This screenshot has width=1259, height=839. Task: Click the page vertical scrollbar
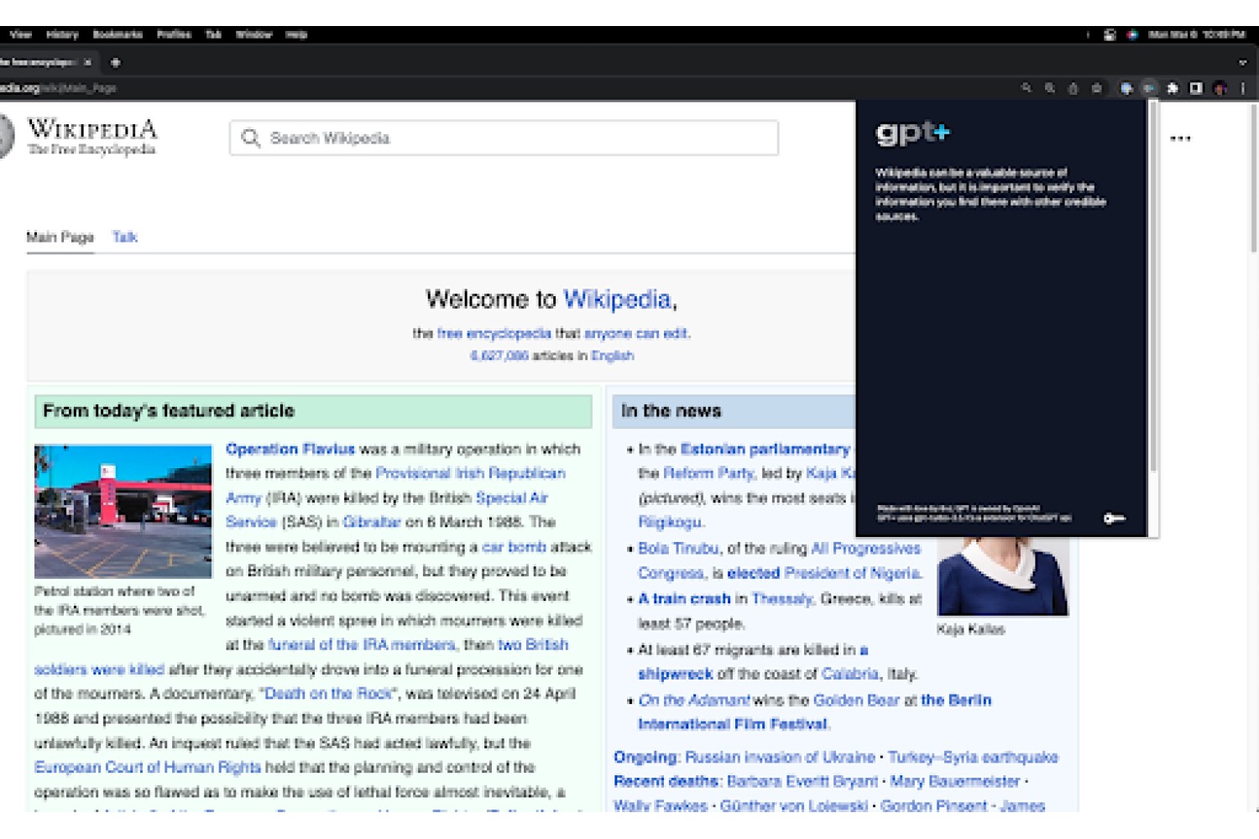pos(1252,176)
